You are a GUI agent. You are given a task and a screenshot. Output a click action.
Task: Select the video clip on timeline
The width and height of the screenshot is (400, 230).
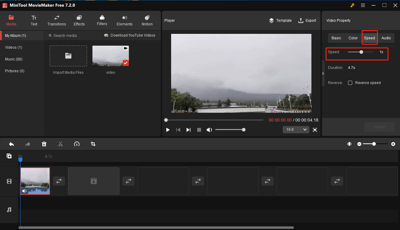(35, 181)
